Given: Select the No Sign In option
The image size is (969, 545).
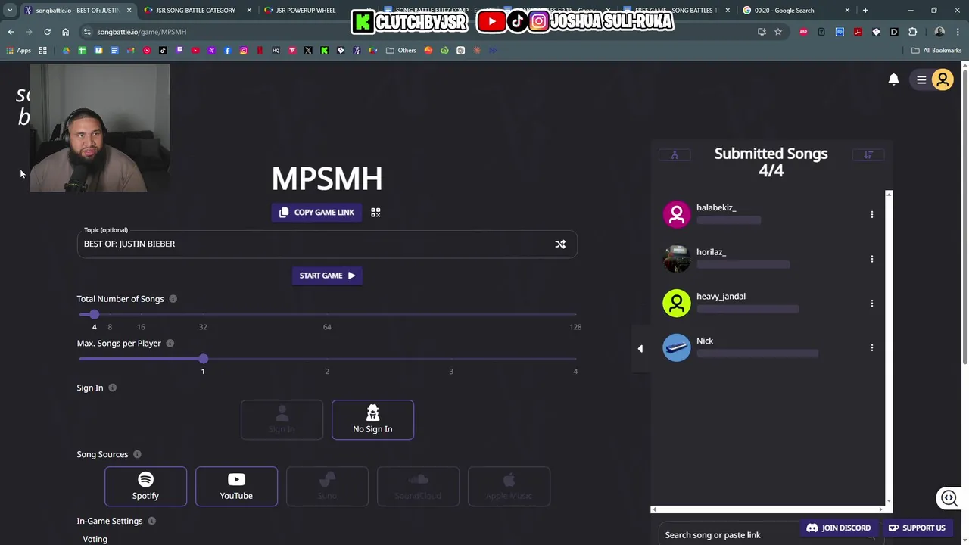Looking at the screenshot, I should coord(372,419).
